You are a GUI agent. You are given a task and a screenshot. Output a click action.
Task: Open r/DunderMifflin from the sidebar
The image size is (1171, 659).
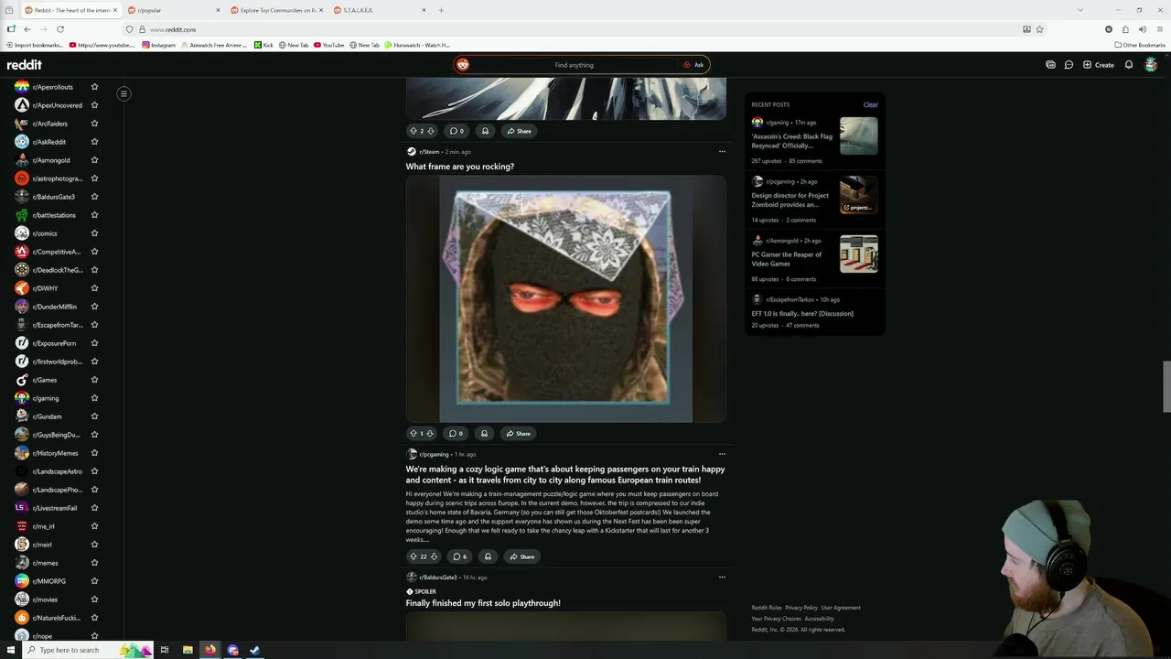point(55,307)
